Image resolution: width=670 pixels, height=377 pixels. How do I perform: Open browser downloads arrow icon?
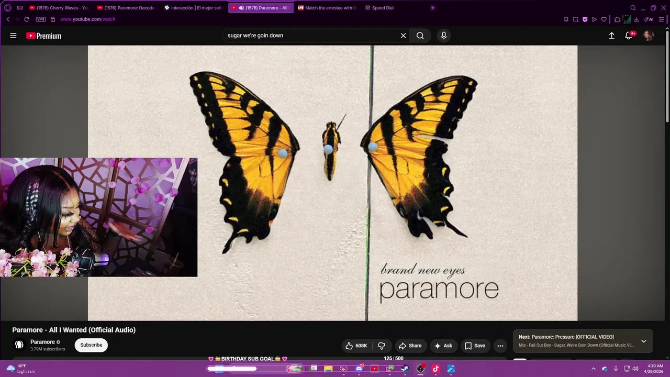coord(636,19)
